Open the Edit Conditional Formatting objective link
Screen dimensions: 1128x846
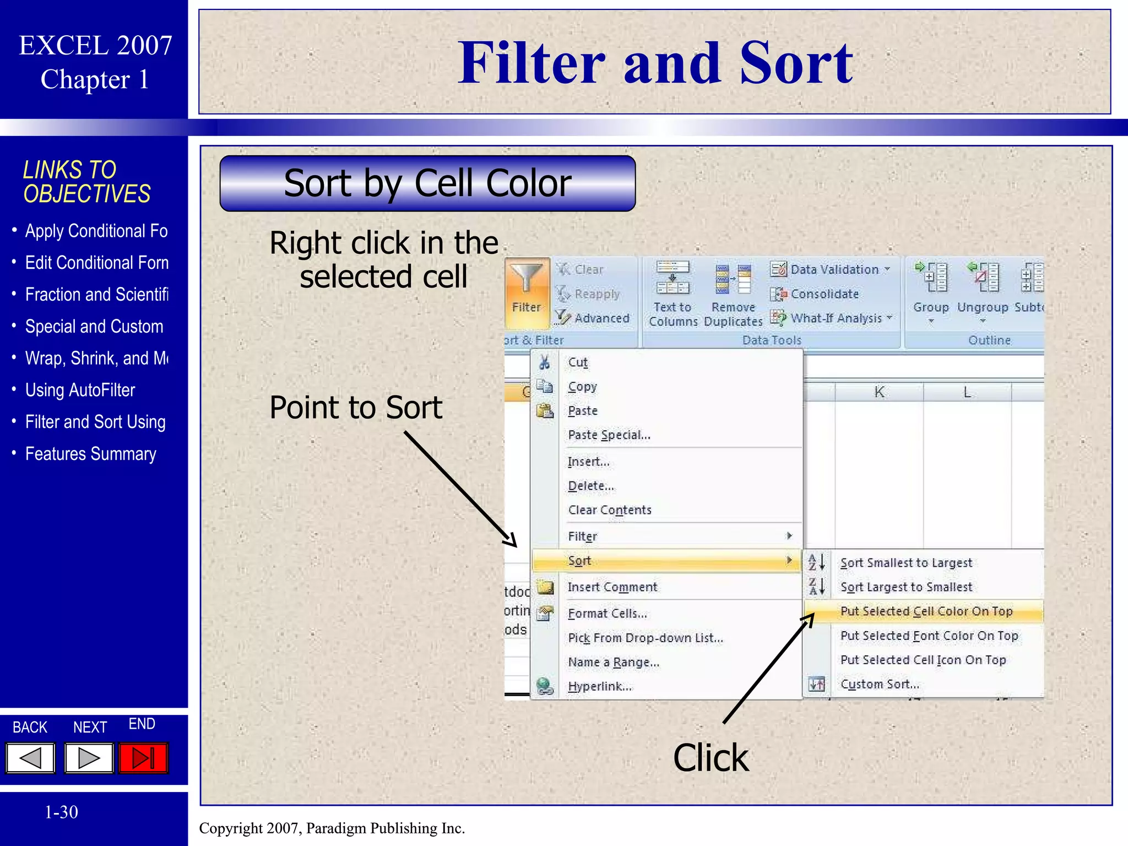coord(97,263)
